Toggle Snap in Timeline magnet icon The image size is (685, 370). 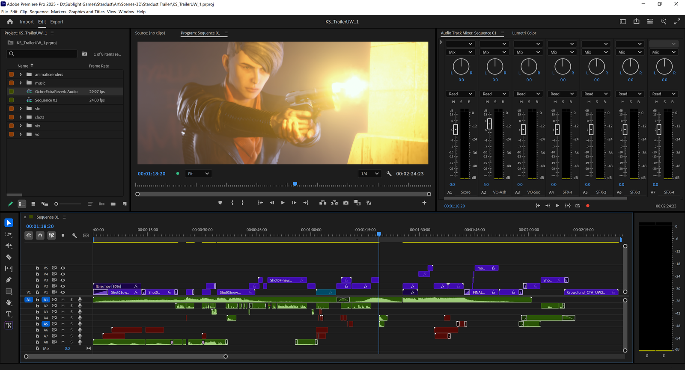click(40, 235)
